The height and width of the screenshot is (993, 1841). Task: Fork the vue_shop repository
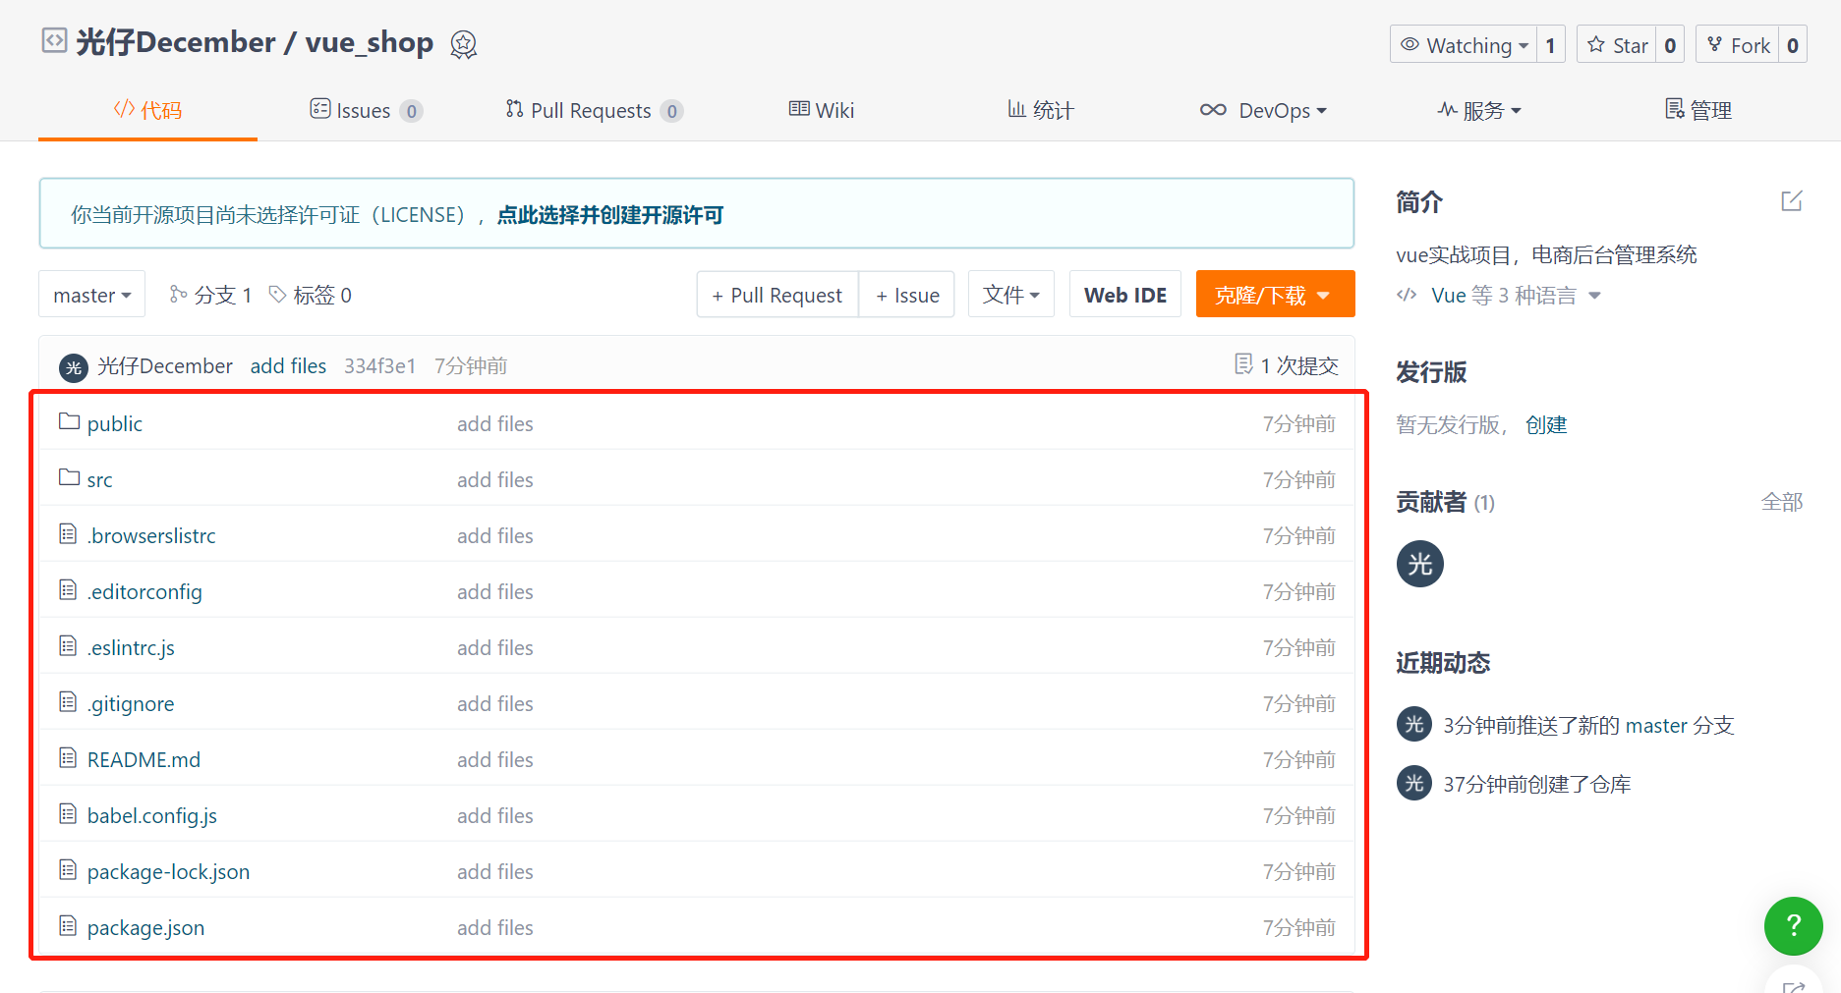coord(1739,44)
